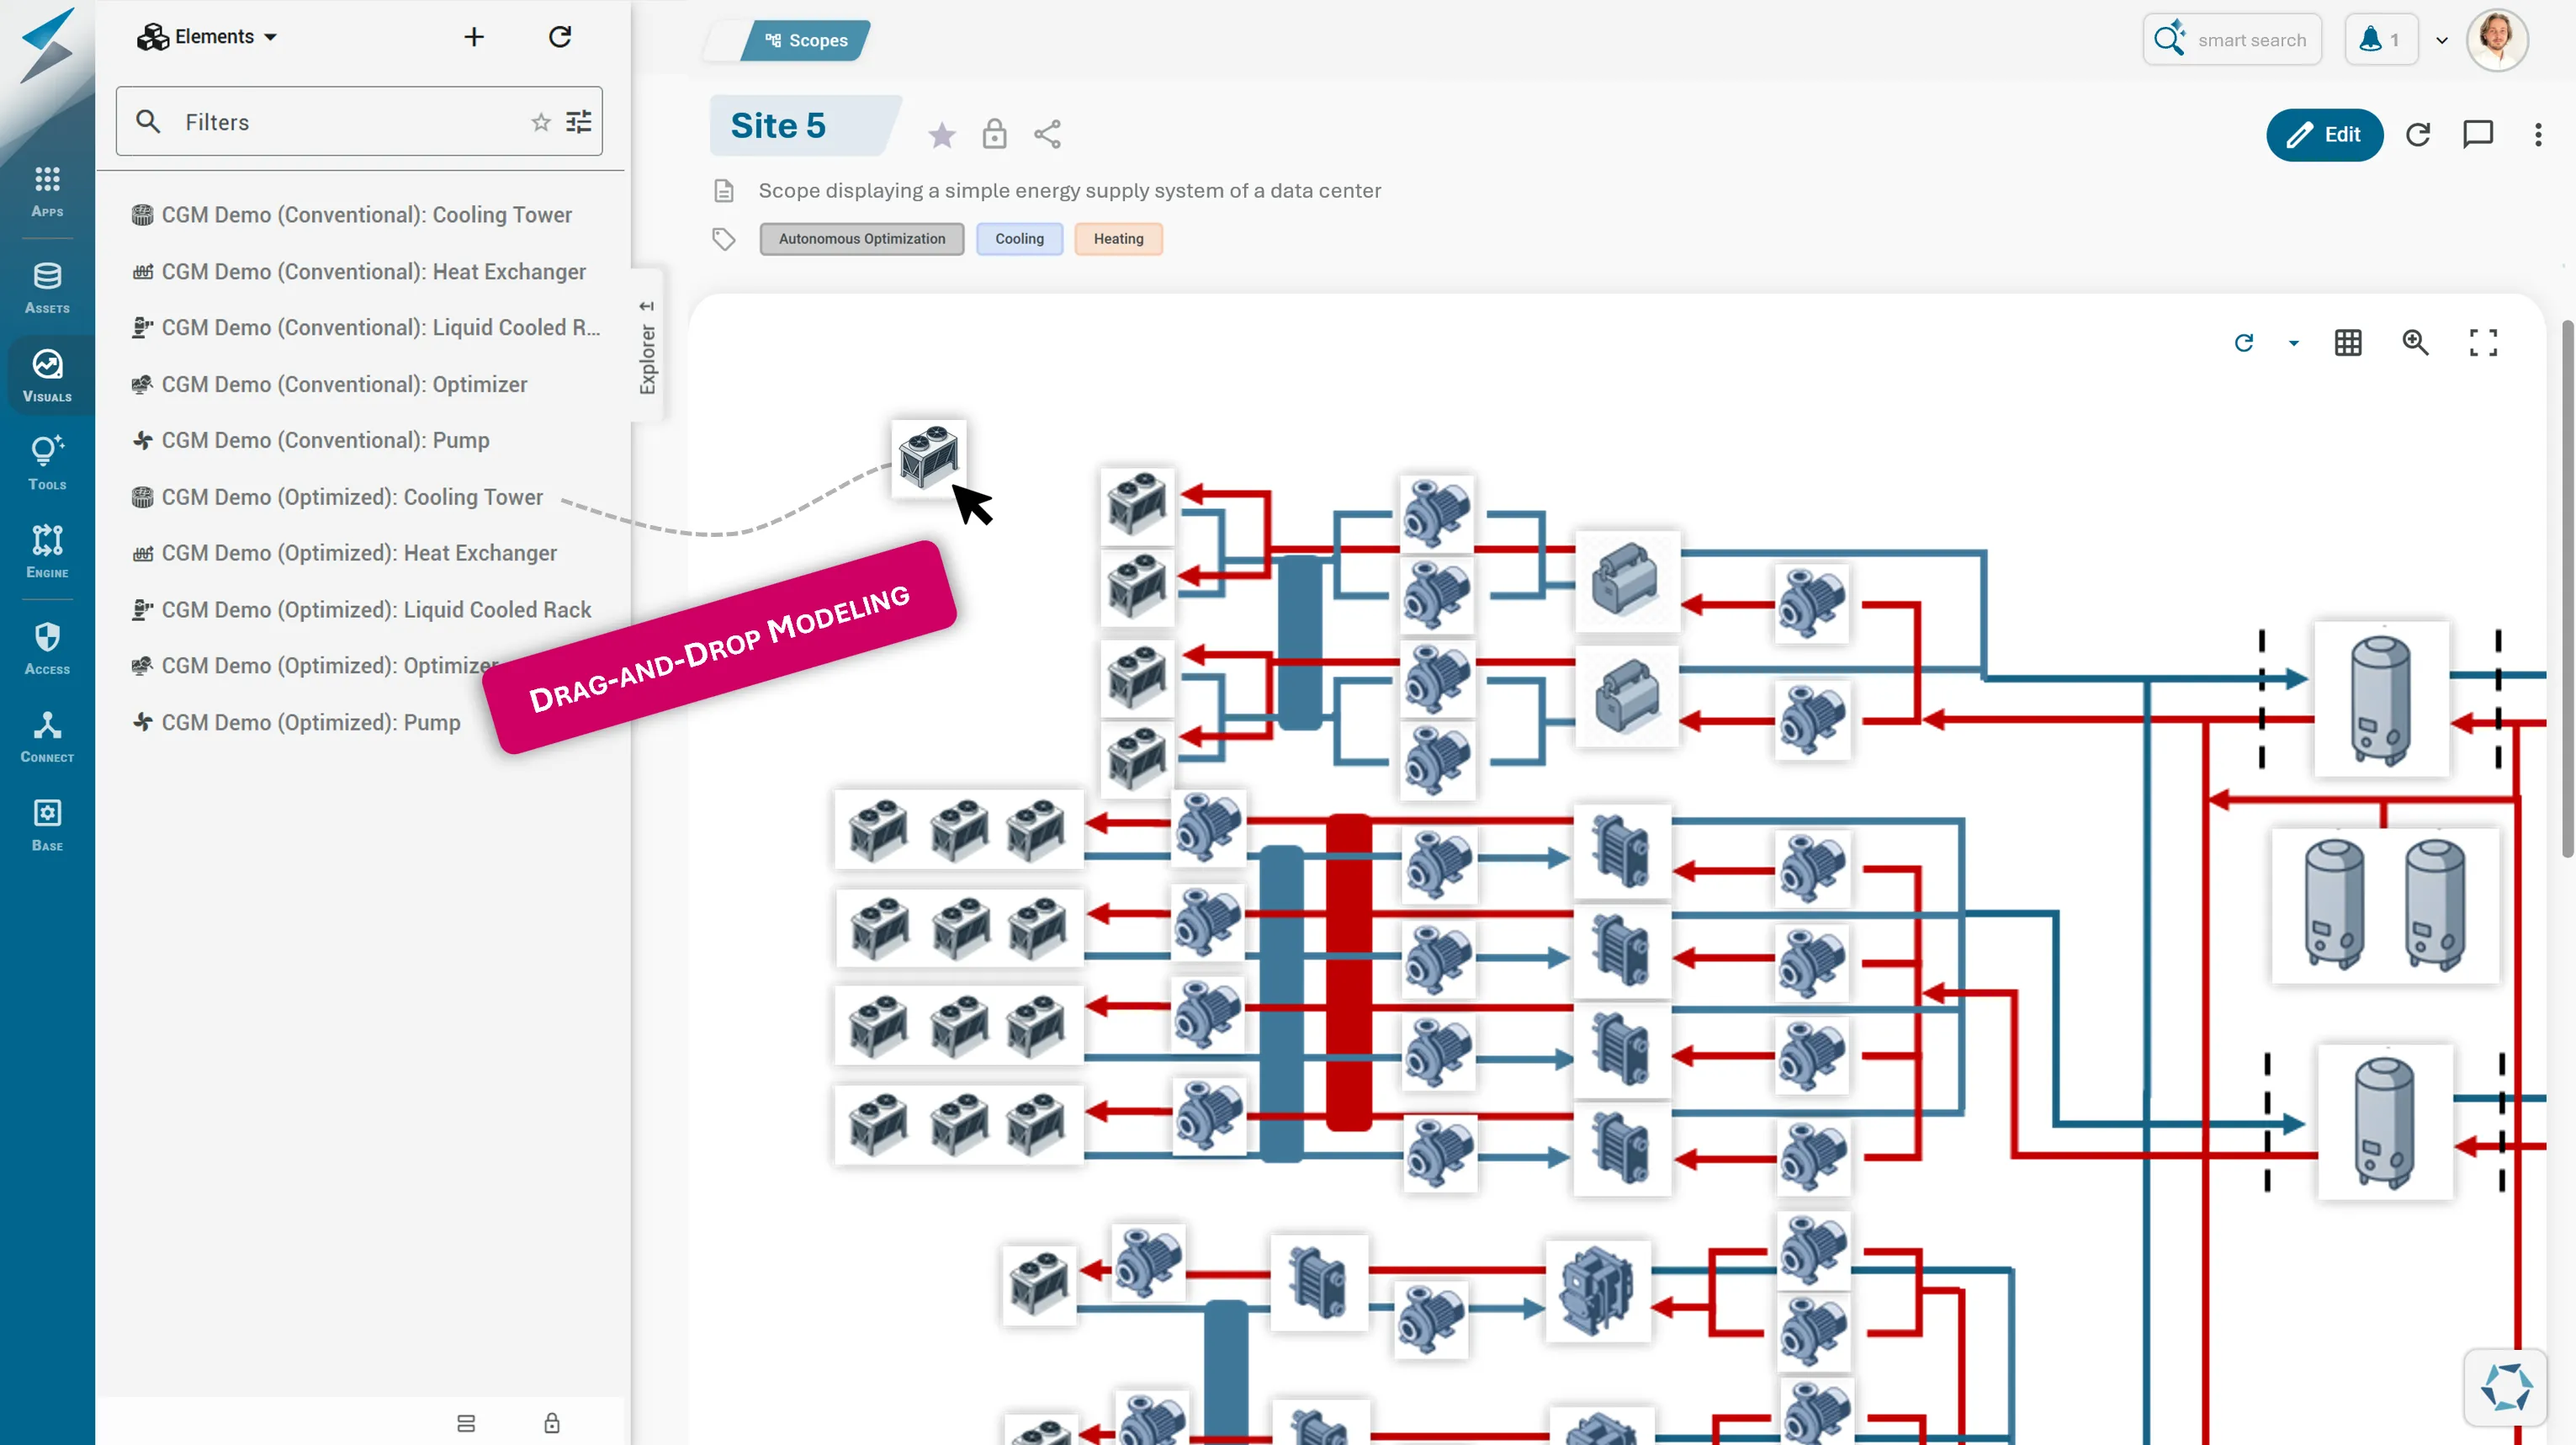The image size is (2576, 1445).
Task: Toggle the diagram grid view icon
Action: click(x=2348, y=343)
